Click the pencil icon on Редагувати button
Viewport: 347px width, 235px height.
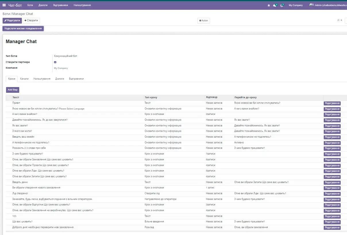tap(6, 20)
